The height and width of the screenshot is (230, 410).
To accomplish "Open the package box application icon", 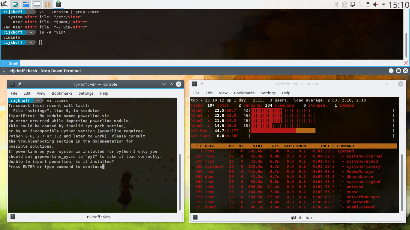I will pos(48,4).
